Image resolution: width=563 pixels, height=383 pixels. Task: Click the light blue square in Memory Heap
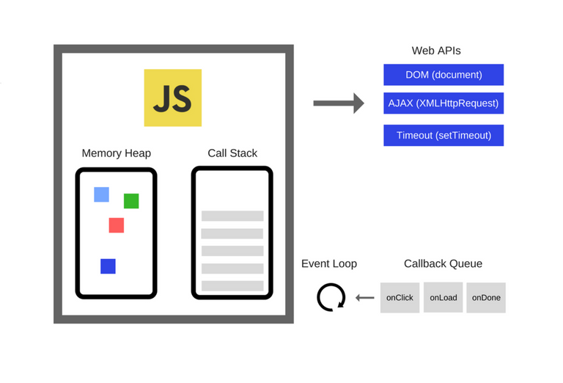[x=102, y=194]
